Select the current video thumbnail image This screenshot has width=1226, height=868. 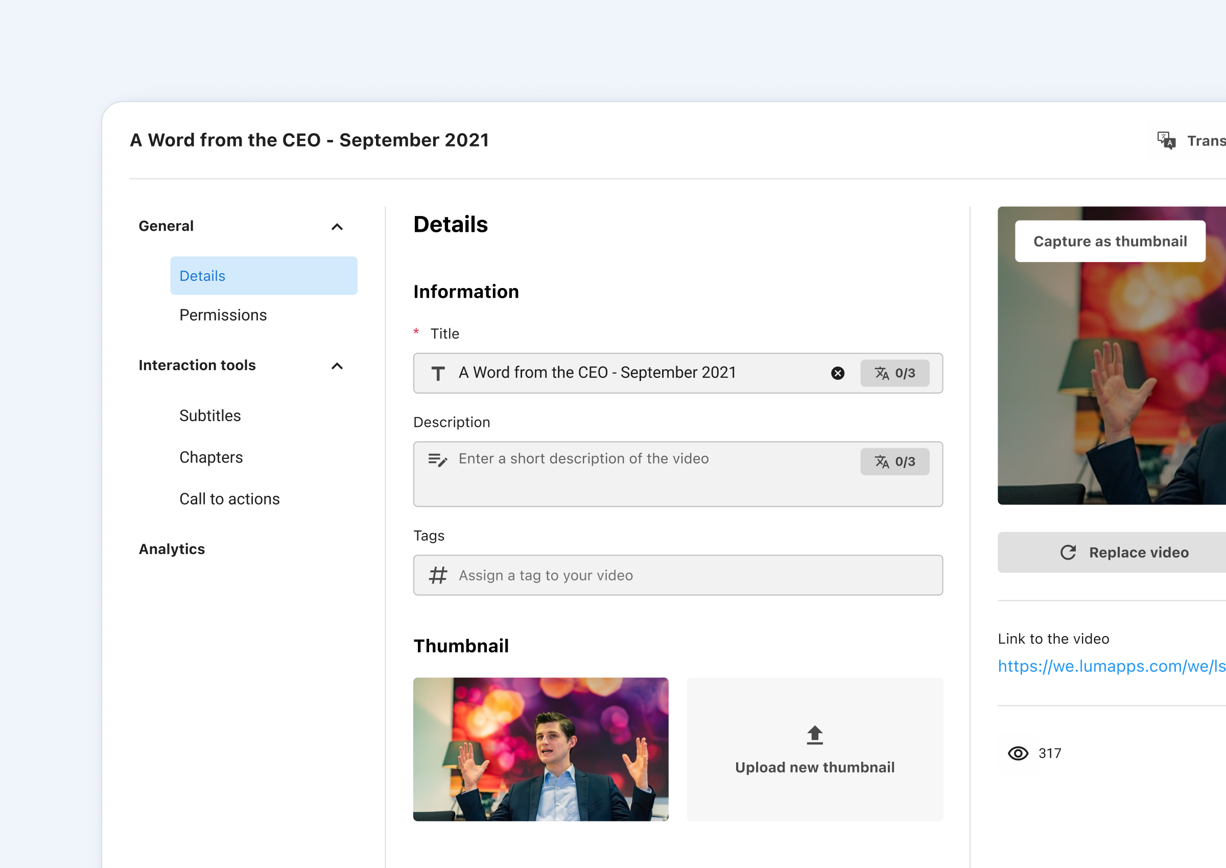point(540,750)
